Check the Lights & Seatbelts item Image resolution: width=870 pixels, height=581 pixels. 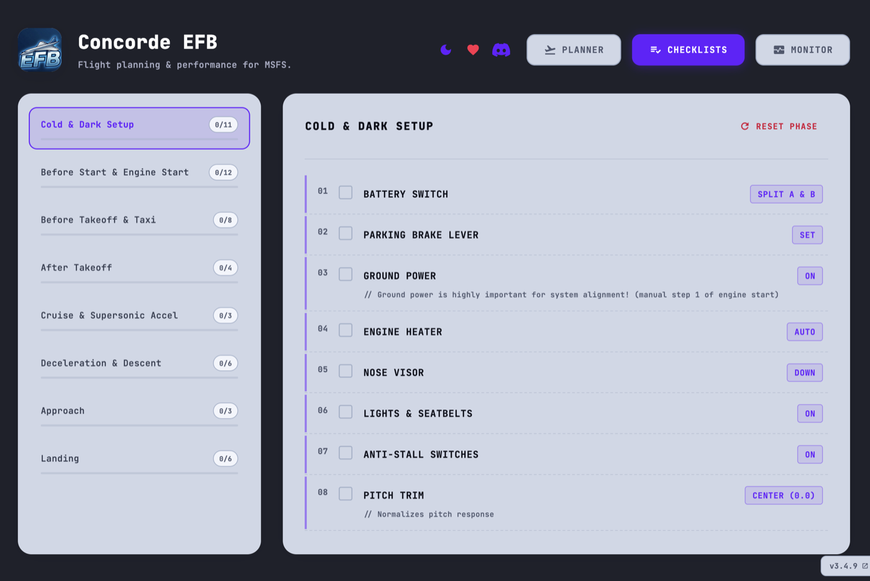click(x=346, y=413)
